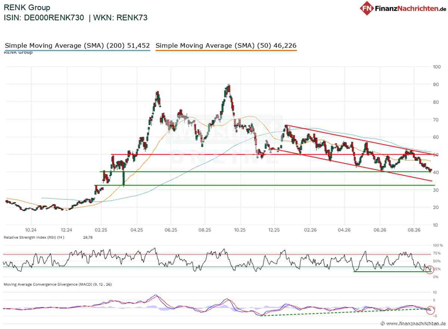Click the 06.25 date axis label

(x=170, y=230)
